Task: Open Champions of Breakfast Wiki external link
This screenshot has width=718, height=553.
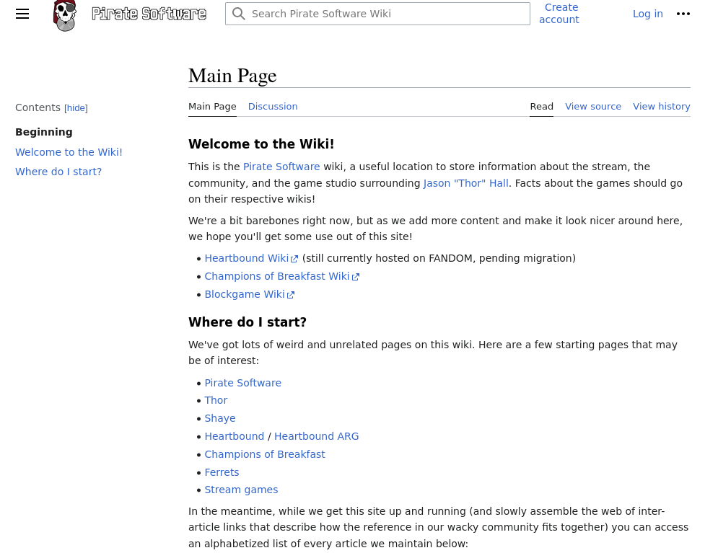Action: coord(282,276)
